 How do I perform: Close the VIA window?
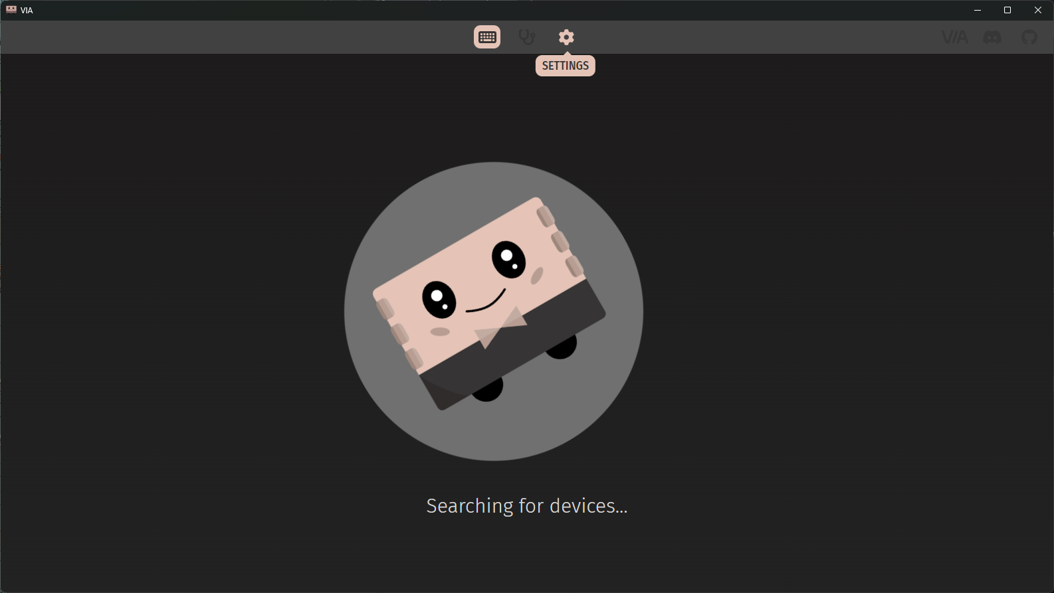(x=1038, y=10)
